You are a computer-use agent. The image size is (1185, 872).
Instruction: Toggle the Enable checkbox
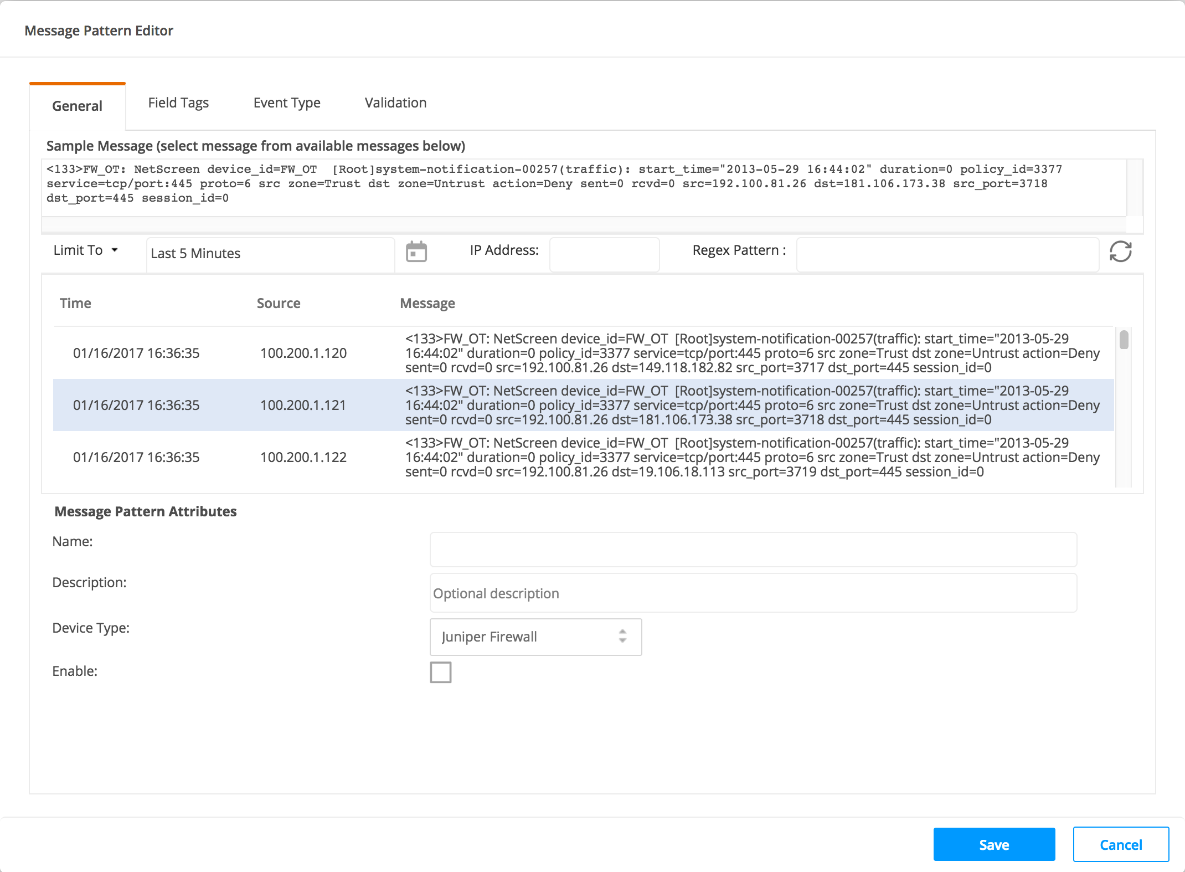coord(440,672)
